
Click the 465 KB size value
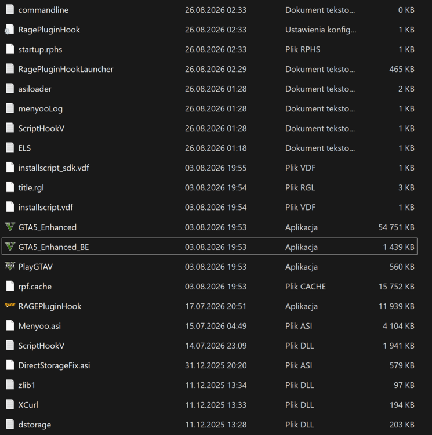[402, 69]
